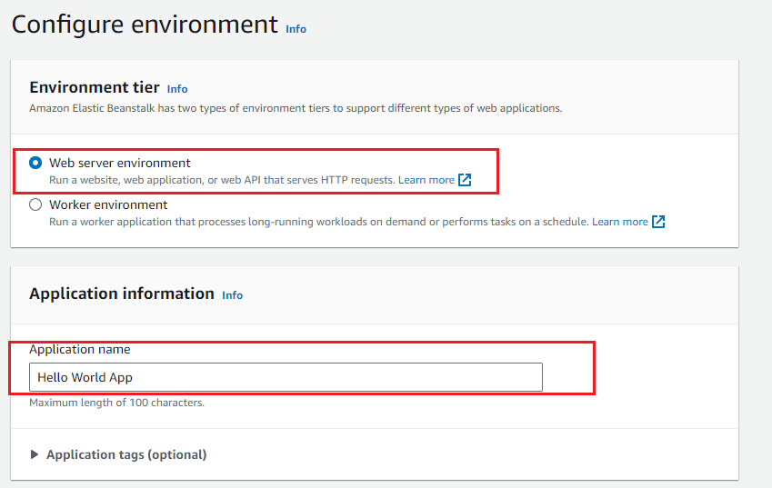Open Info link next to Environment tier
This screenshot has width=772, height=488.
(x=177, y=89)
